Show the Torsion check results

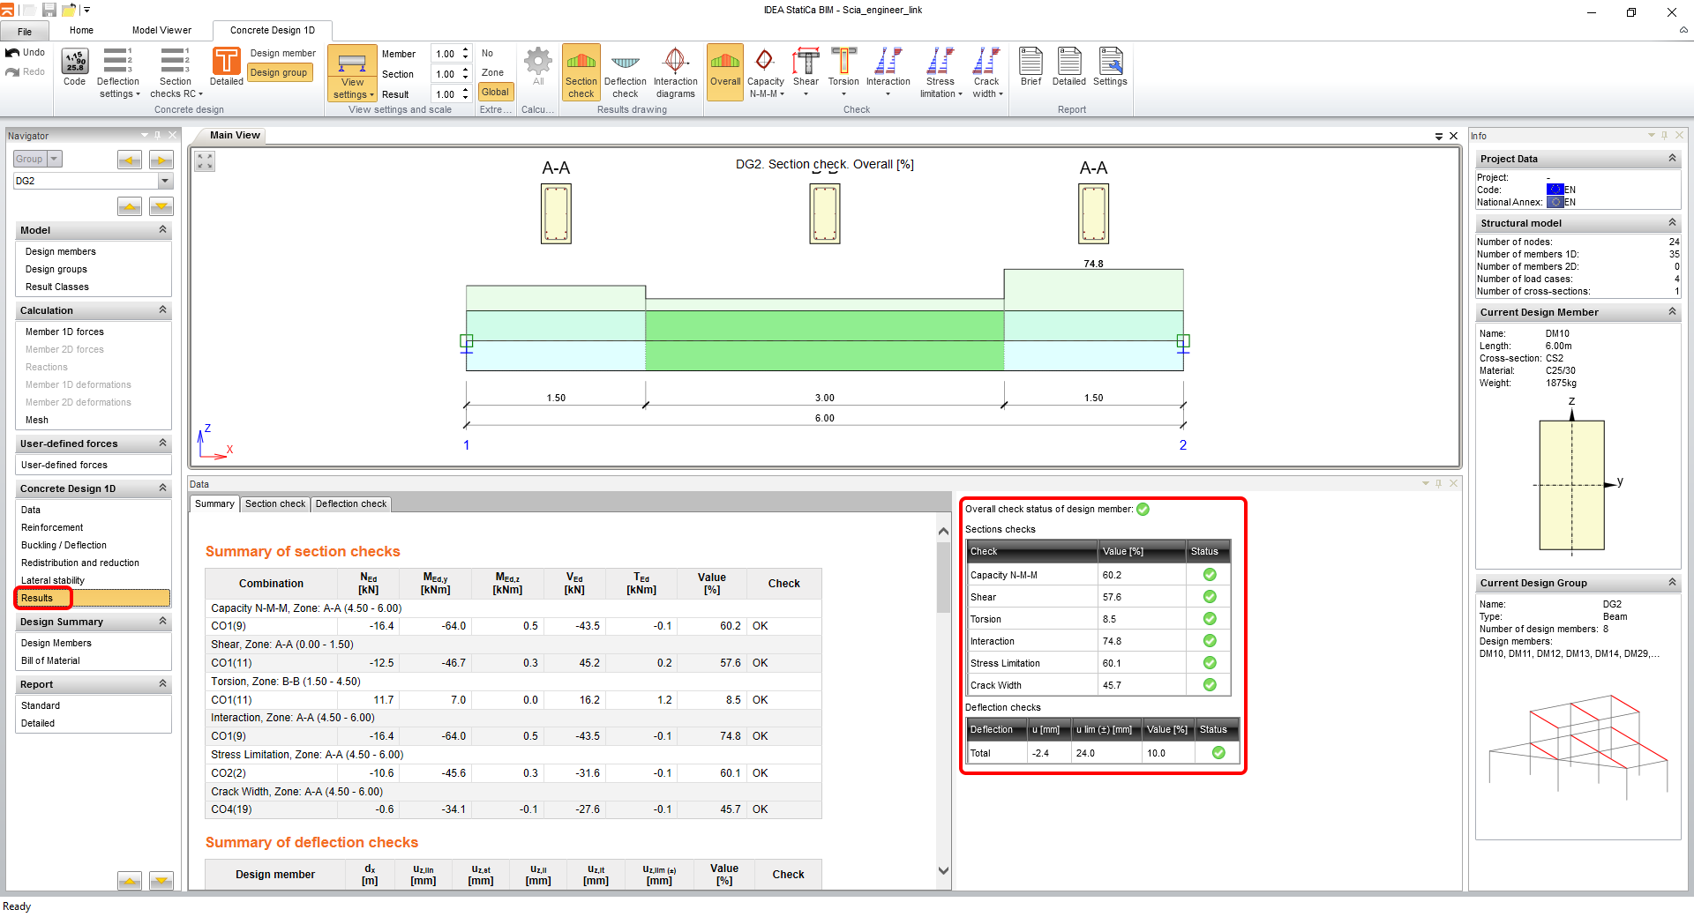coord(843,68)
